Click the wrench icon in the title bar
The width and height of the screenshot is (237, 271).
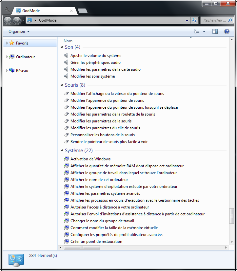7,10
